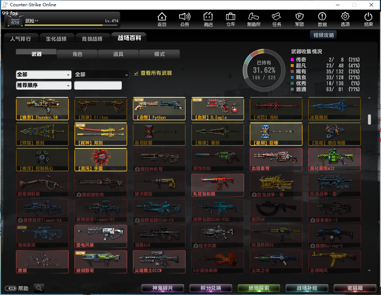
Task: Click the 返回 home icon
Action: coord(162,19)
